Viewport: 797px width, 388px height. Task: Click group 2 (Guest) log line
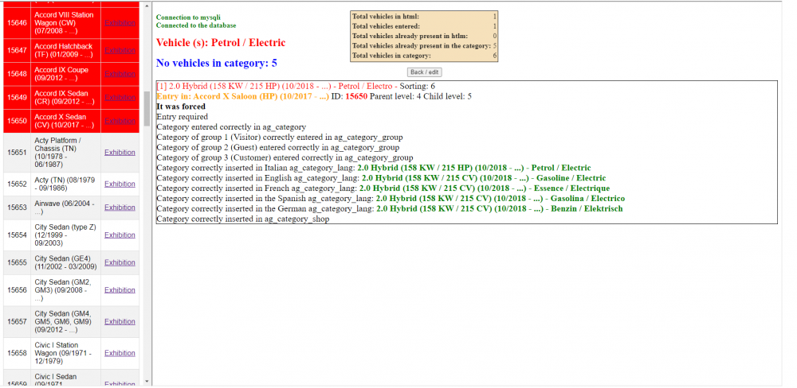[277, 148]
